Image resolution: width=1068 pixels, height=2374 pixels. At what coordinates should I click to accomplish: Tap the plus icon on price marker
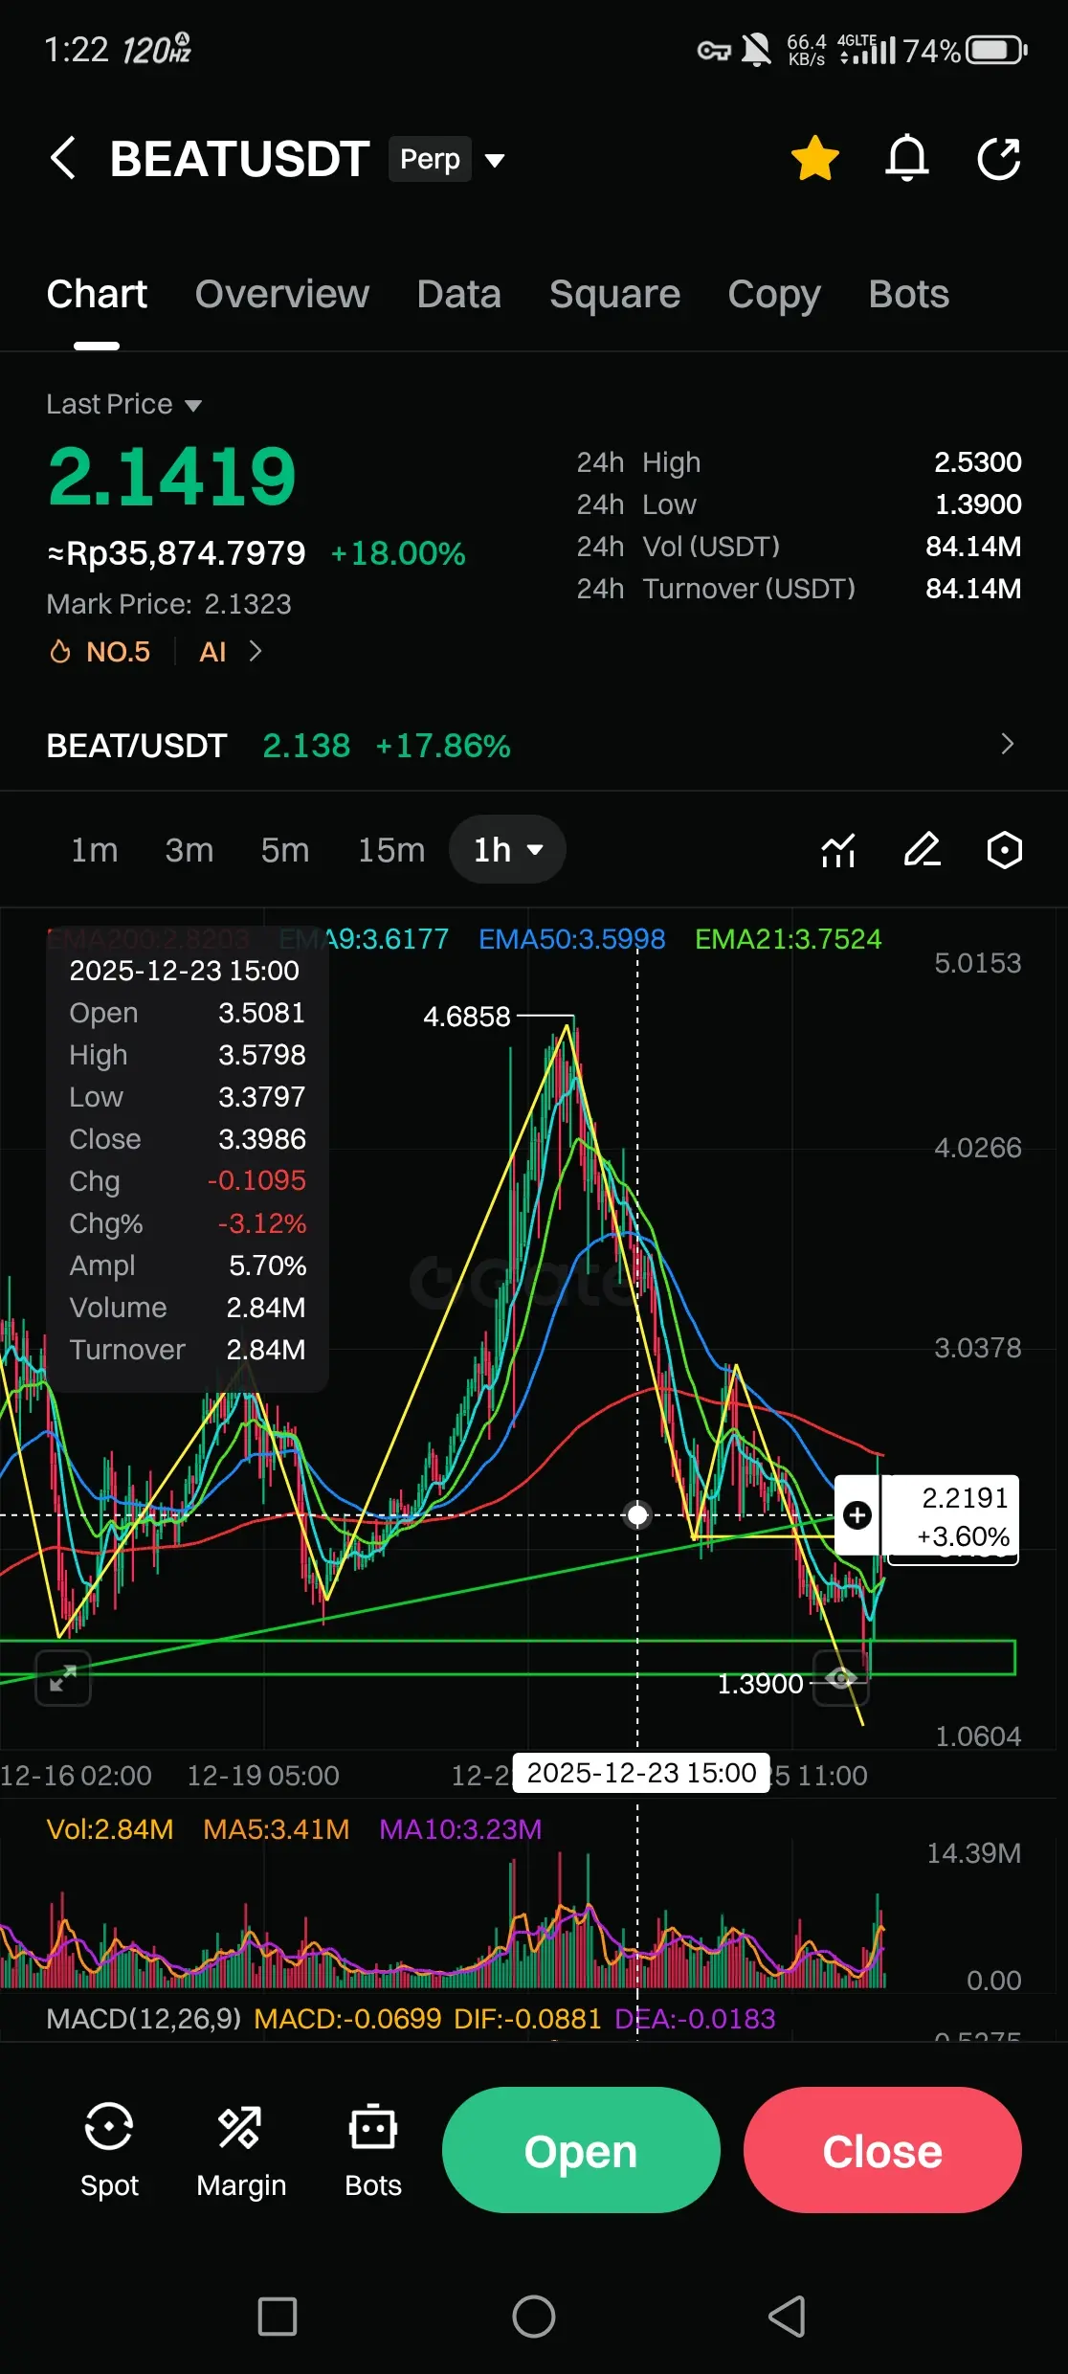point(857,1514)
